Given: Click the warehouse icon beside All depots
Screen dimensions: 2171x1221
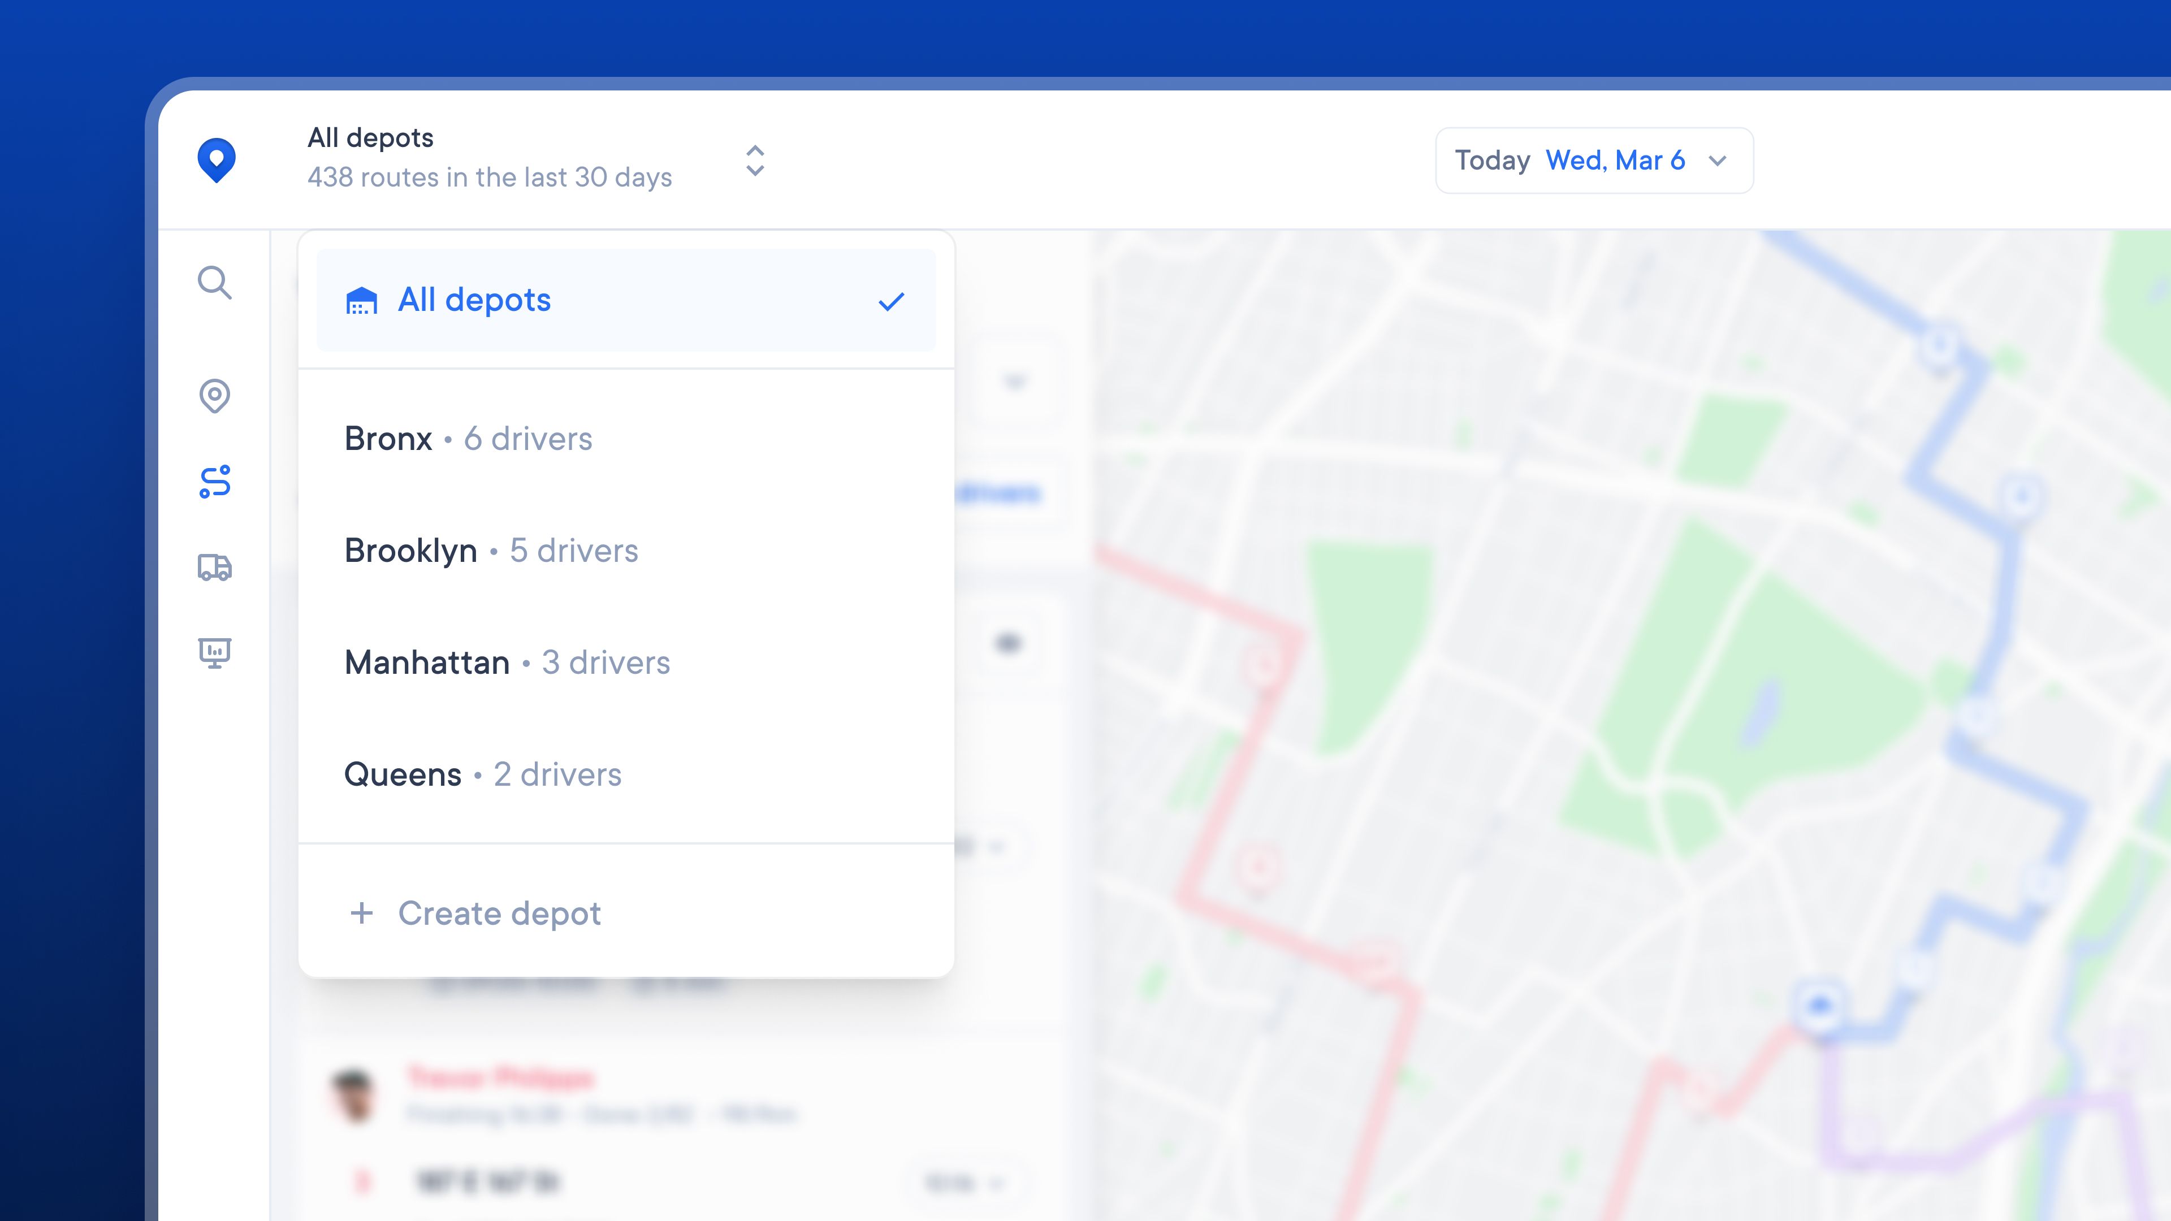Looking at the screenshot, I should coord(362,301).
